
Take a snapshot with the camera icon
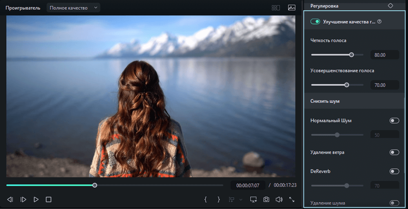click(x=266, y=199)
